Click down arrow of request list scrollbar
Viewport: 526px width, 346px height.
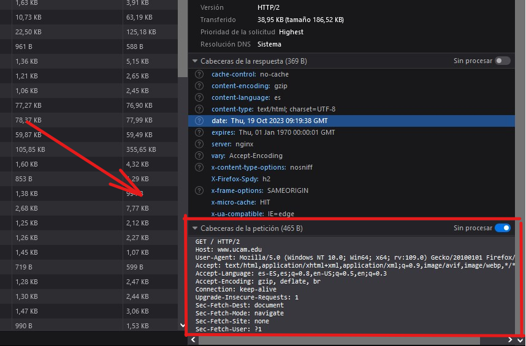(x=182, y=325)
